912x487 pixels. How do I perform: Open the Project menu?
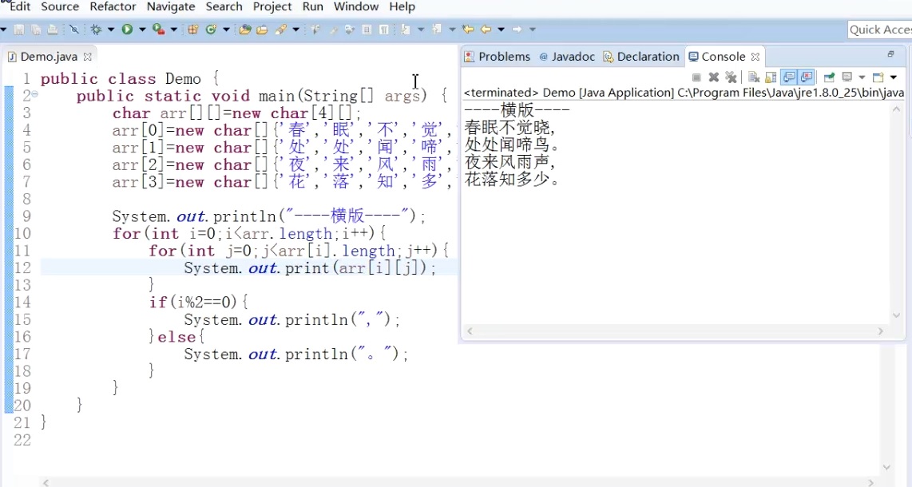[272, 7]
